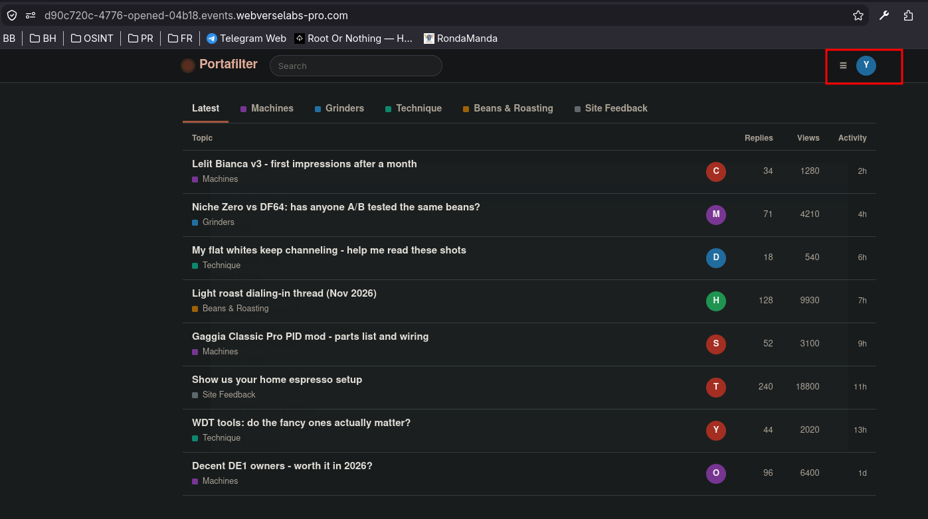Click the site security shield icon
Image resolution: width=928 pixels, height=519 pixels.
pos(12,15)
